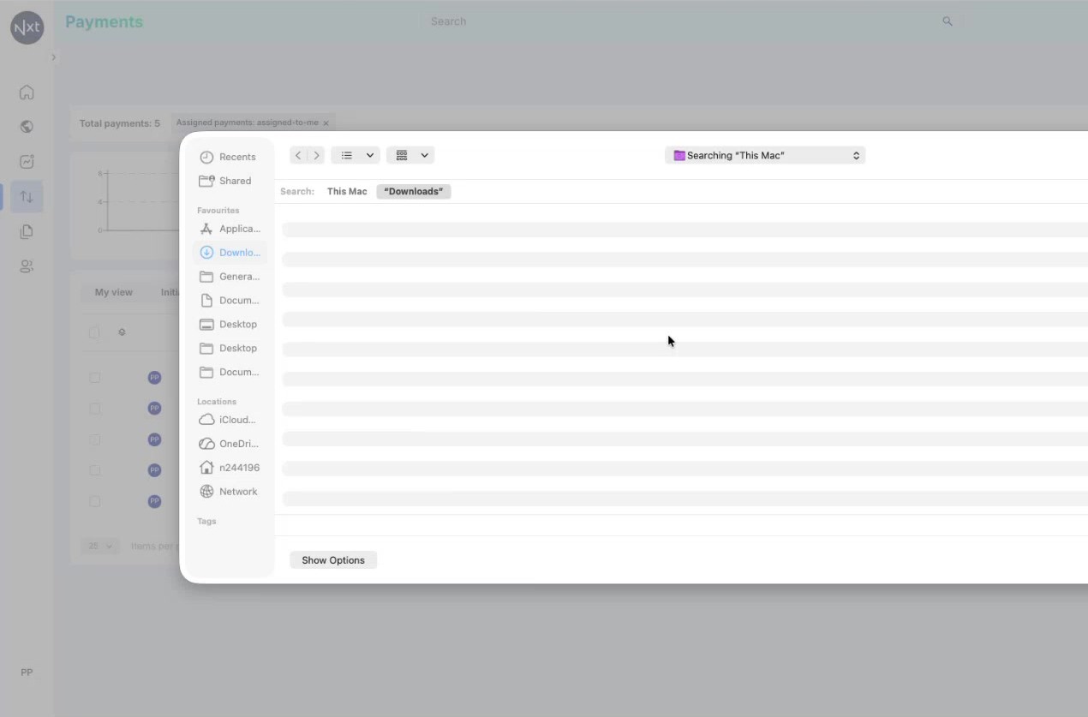
Task: Open payments arrows icon in Payments sidebar
Action: coord(27,196)
